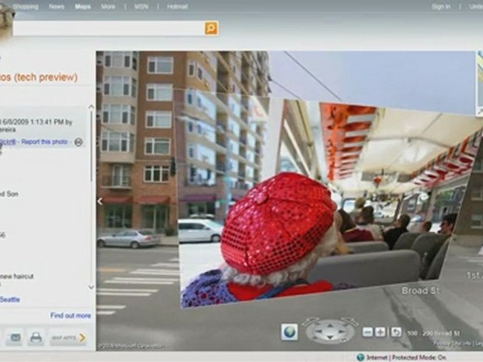Click the Internet Protected Mode status entry

[x=401, y=357]
